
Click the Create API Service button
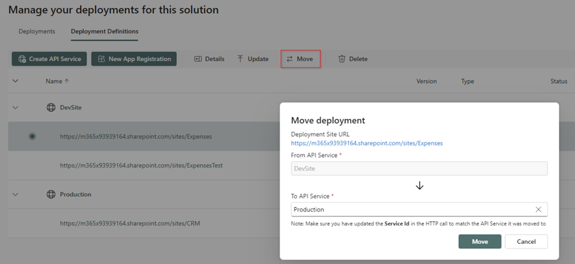point(49,59)
